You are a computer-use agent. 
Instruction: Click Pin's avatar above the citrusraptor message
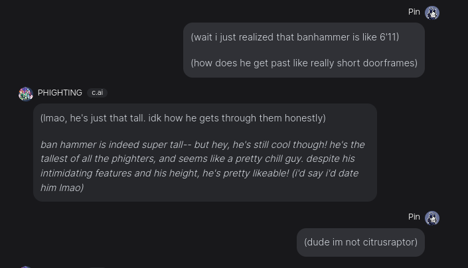432,218
